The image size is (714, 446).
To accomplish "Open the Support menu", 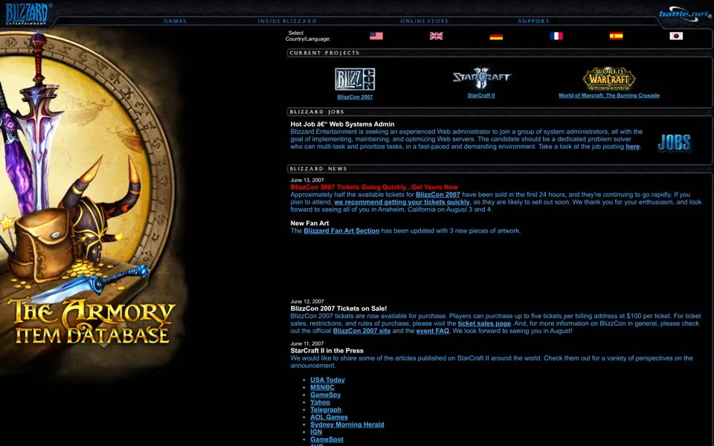I will (x=534, y=21).
